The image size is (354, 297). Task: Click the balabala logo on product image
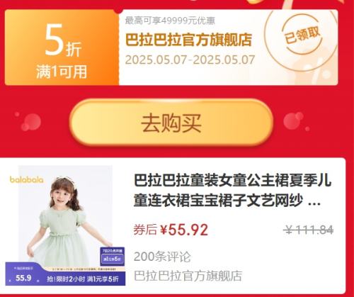pyautogui.click(x=26, y=179)
